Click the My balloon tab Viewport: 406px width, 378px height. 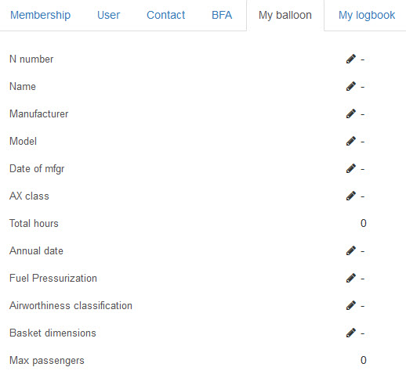285,15
